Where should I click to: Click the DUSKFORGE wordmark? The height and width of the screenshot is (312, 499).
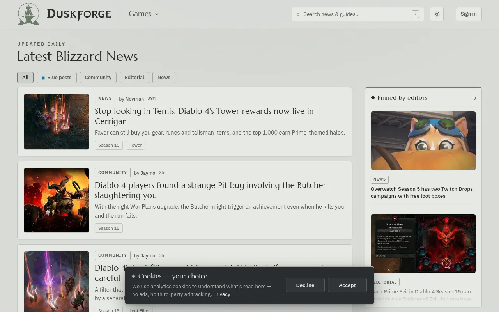79,14
